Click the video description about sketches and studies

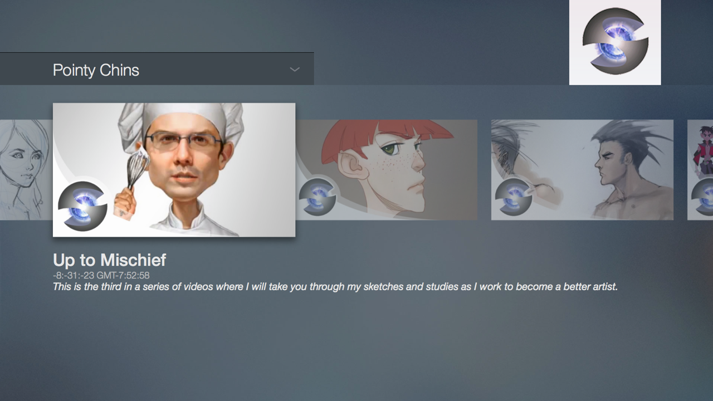(x=335, y=287)
